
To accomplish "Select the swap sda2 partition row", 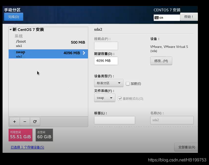I will click(x=48, y=54).
